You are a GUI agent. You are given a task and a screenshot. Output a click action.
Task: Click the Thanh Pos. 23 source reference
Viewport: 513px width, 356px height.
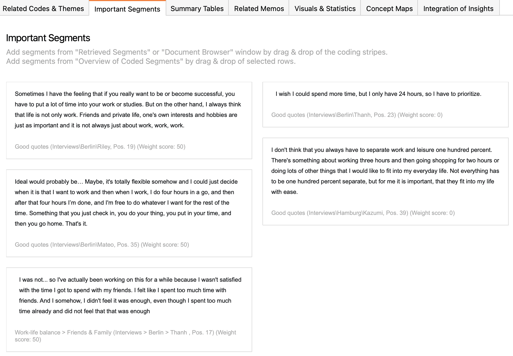pos(357,115)
